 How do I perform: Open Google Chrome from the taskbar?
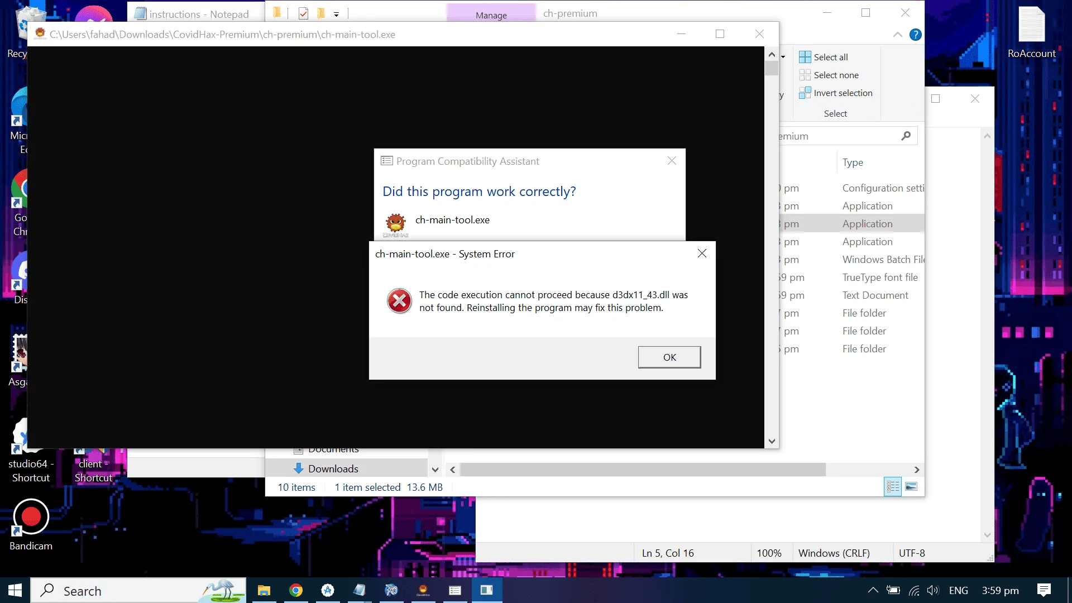[x=296, y=590]
